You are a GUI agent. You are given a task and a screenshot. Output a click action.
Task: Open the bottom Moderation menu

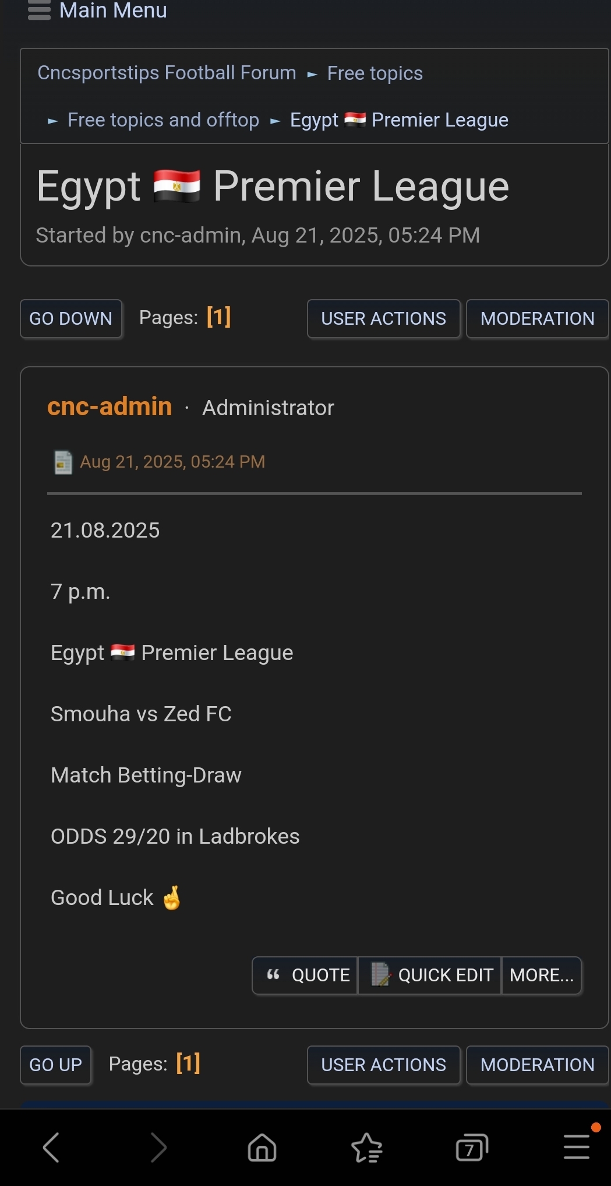tap(537, 1065)
